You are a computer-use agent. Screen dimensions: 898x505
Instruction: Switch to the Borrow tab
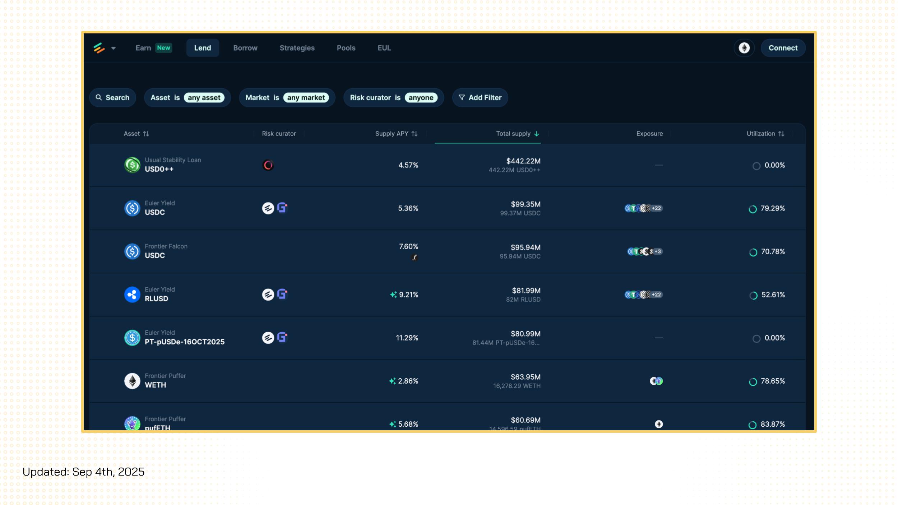pos(245,48)
